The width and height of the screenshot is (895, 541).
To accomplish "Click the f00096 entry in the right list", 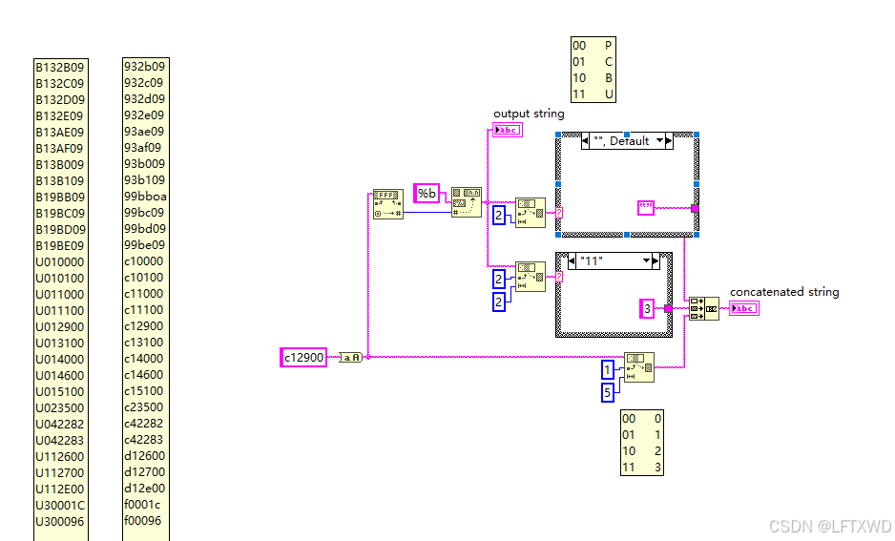I will pos(143,521).
